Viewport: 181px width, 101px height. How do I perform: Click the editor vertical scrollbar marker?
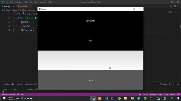(x=180, y=27)
